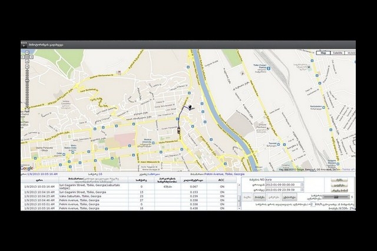The height and width of the screenshot is (251, 377).
Task: Click the mileage value 0.239
Action: (x=194, y=196)
